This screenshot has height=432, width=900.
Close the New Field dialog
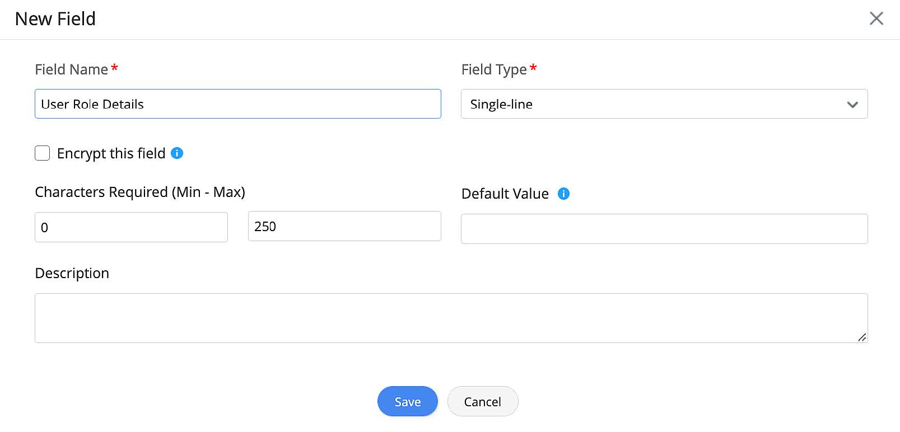point(876,18)
